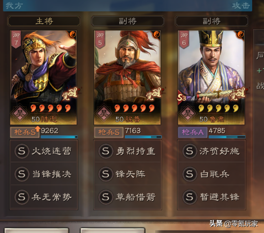264x233 pixels.
Task: Open the 锋矢阵 formation skill
Action: [x=128, y=174]
